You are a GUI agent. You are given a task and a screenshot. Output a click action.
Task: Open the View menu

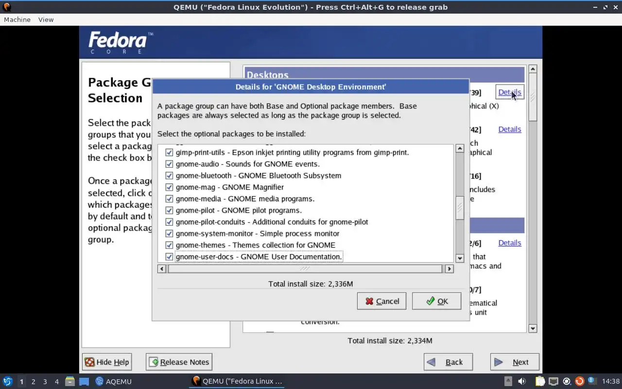coord(46,19)
